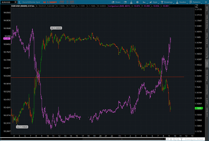This screenshot has height=141, width=209.
Task: Click the price axis settings icon
Action: (197, 6)
